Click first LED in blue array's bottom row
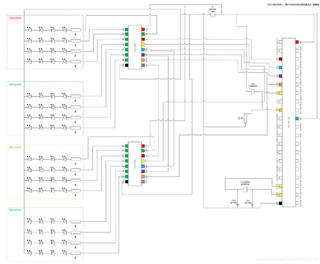The image size is (320, 264). [30, 253]
